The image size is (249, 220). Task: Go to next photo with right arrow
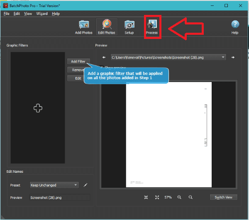(233, 57)
